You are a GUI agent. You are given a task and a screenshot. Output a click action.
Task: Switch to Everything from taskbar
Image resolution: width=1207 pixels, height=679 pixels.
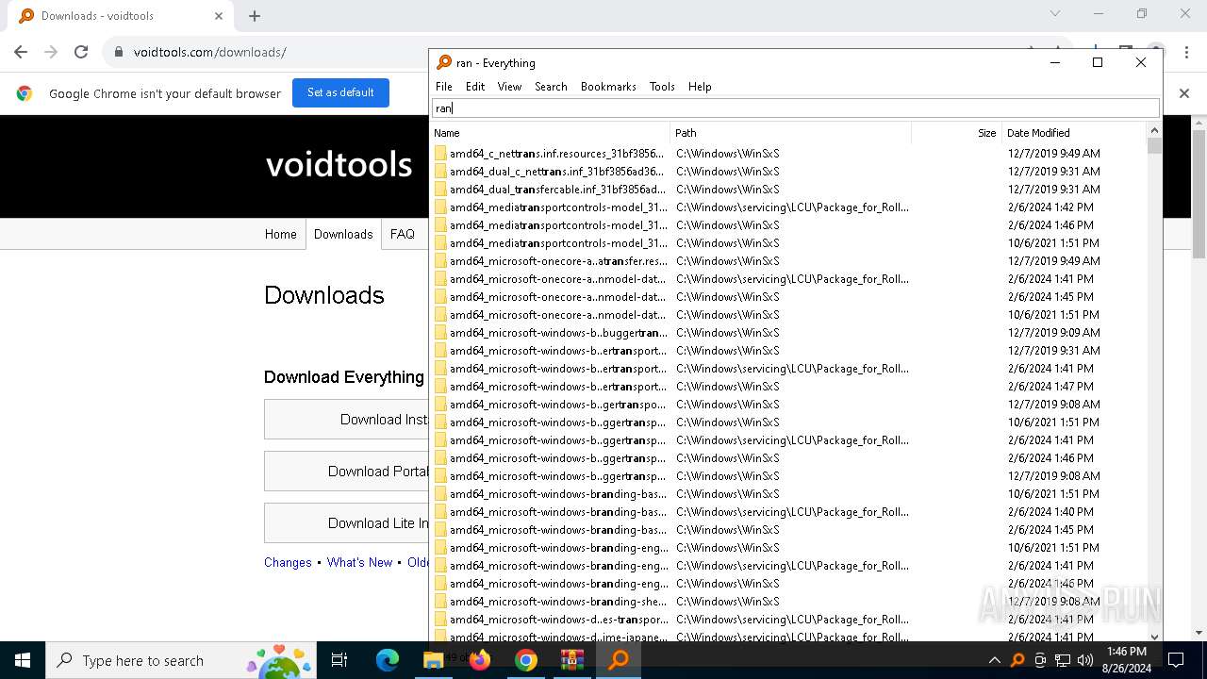pyautogui.click(x=618, y=660)
